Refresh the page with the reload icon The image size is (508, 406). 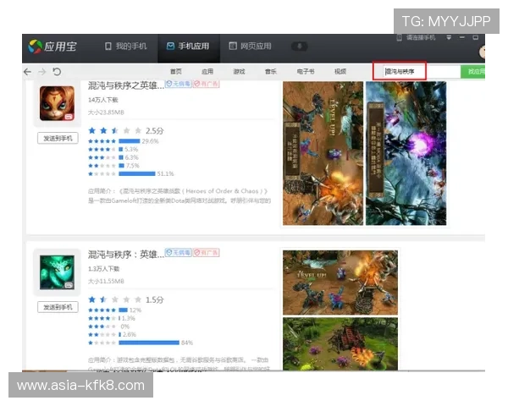(57, 72)
